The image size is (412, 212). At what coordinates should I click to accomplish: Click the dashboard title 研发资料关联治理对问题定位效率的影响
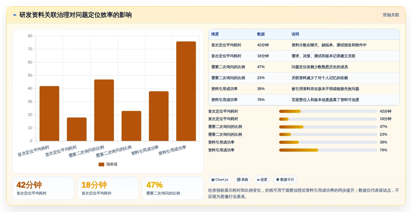75,15
